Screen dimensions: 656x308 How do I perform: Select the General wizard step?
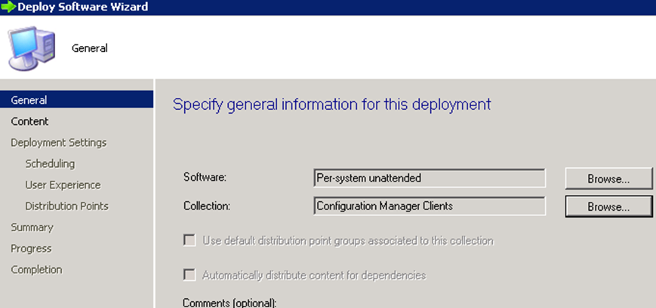pos(76,100)
